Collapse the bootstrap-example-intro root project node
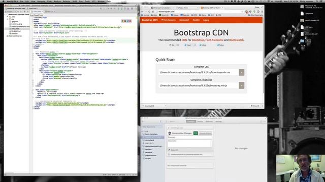The height and width of the screenshot is (182, 325). pos(6,15)
